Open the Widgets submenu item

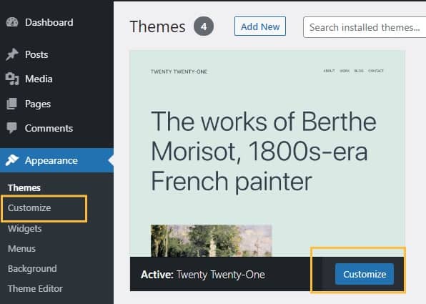click(25, 228)
